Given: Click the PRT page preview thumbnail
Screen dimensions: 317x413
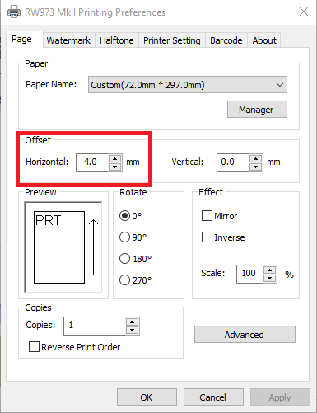Looking at the screenshot, I should coord(59,247).
